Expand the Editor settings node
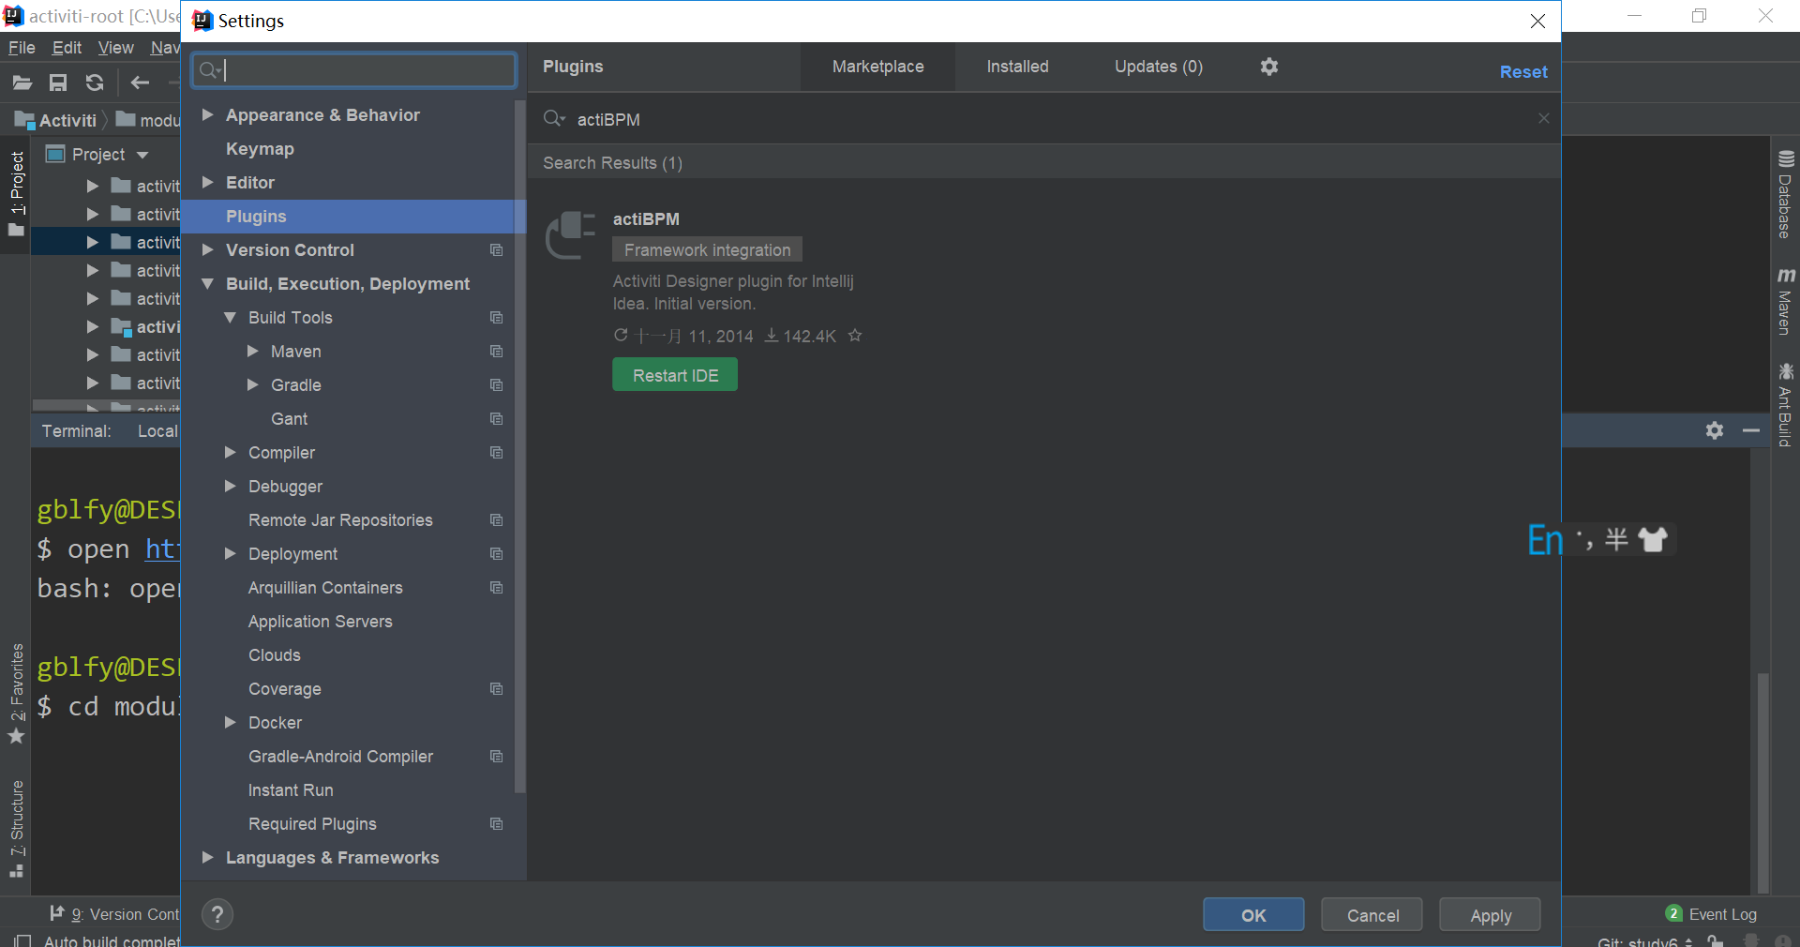This screenshot has width=1800, height=947. tap(208, 182)
